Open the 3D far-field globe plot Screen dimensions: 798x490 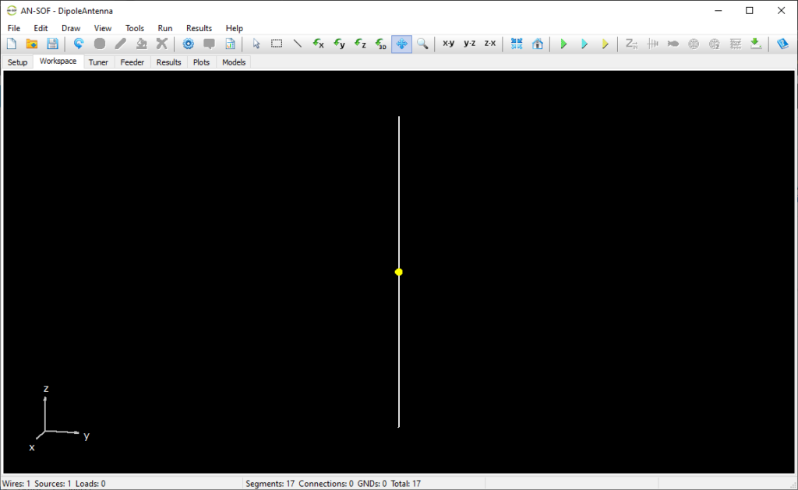[694, 44]
